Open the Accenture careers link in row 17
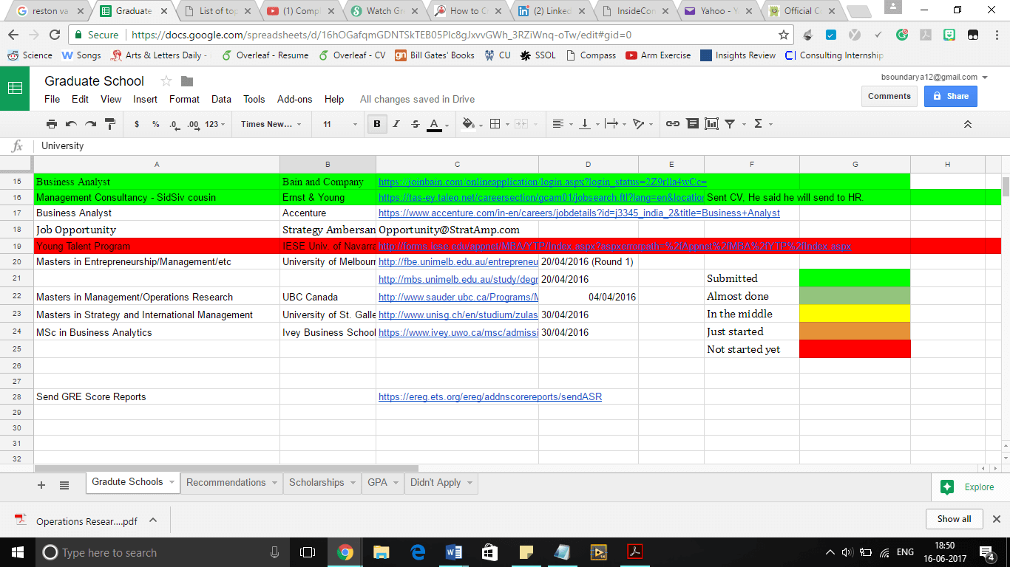Screen dimensions: 1010x567 point(579,213)
